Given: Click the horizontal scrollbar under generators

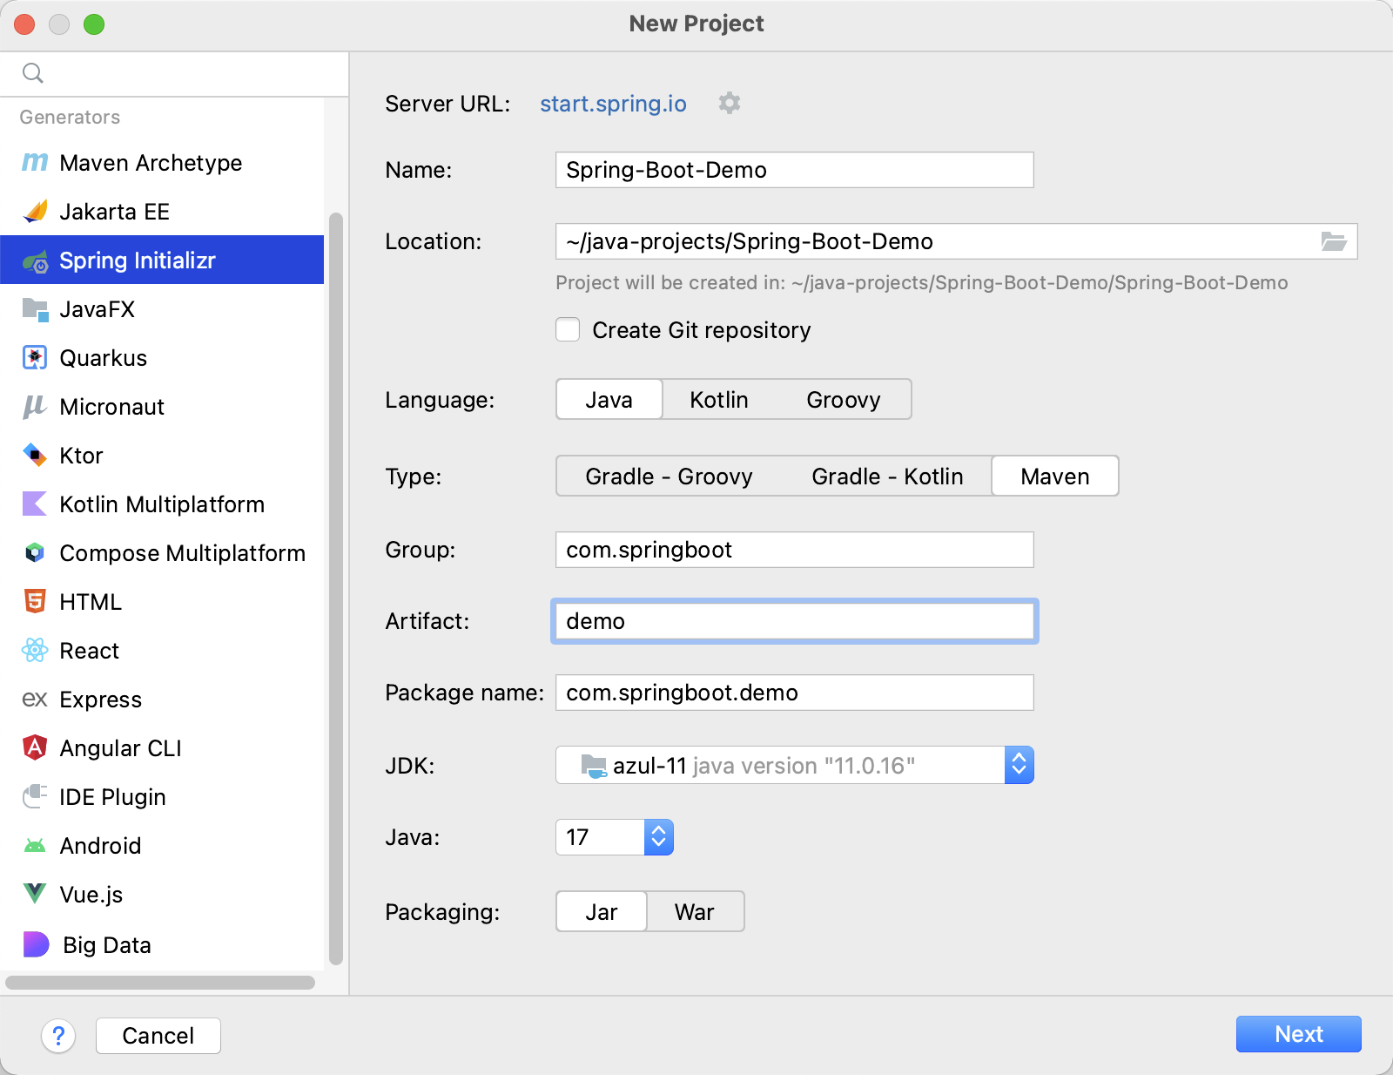Looking at the screenshot, I should pos(160,983).
